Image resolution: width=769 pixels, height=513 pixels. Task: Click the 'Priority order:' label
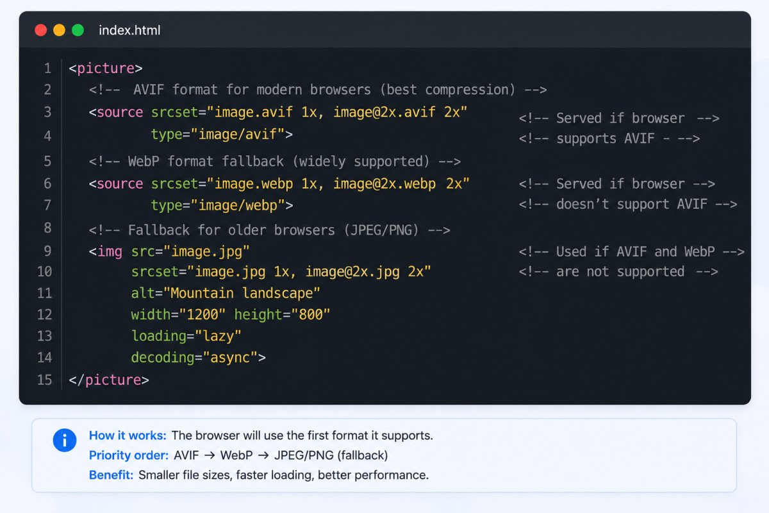pyautogui.click(x=129, y=455)
